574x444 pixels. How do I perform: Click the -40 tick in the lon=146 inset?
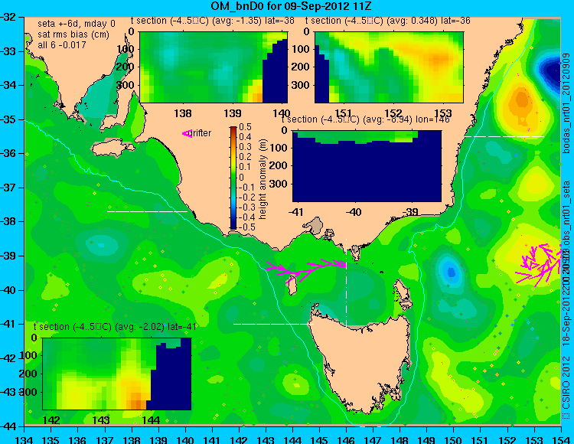click(x=354, y=211)
